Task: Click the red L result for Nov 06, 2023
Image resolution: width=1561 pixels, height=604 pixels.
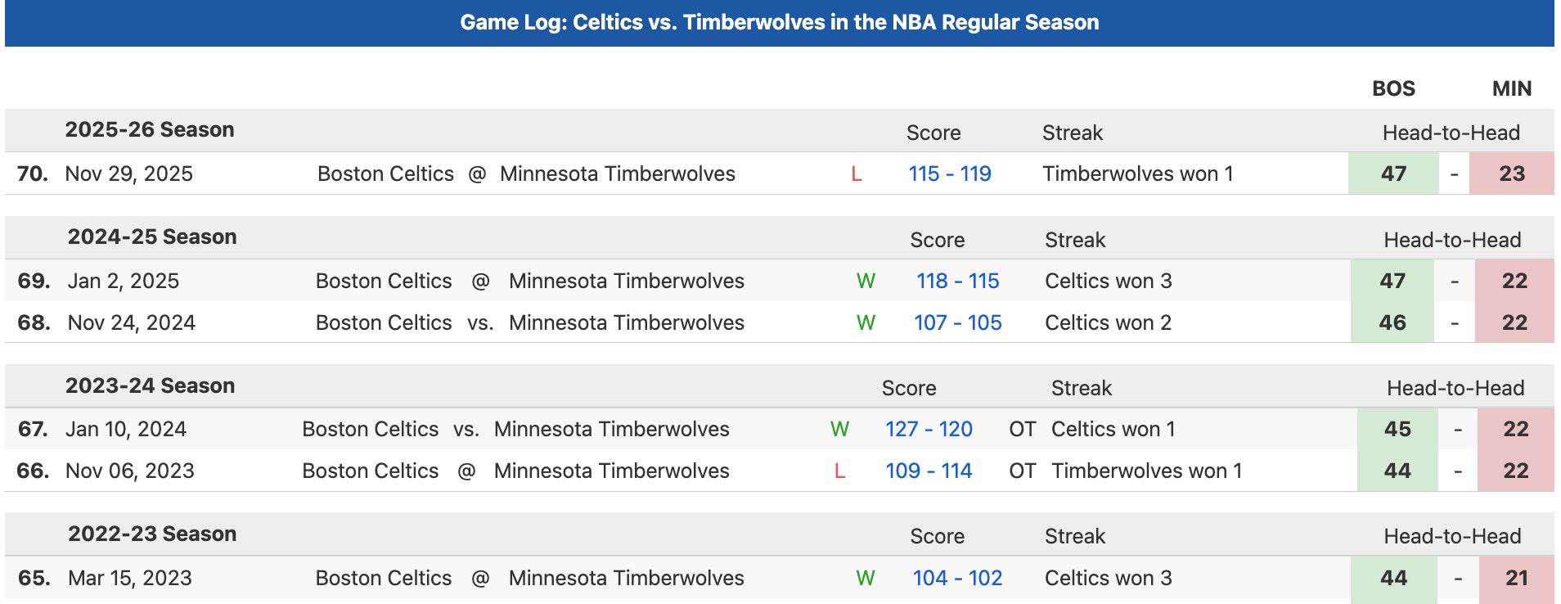Action: pyautogui.click(x=839, y=471)
